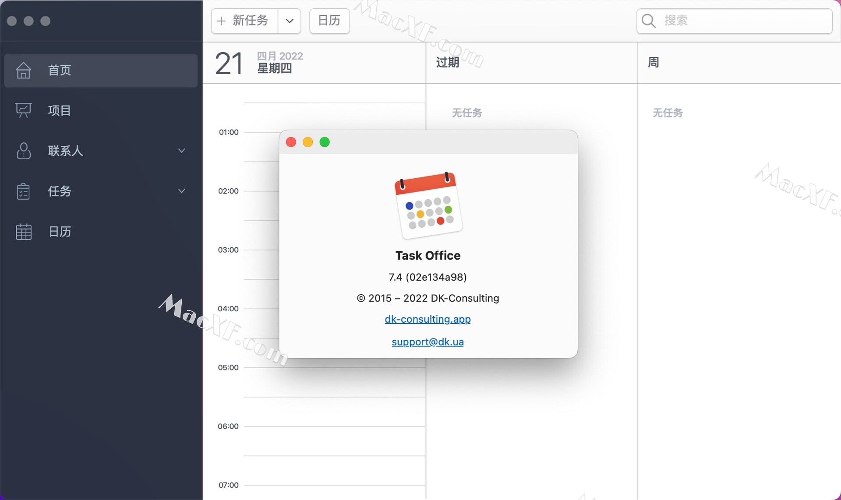
Task: Open the new task dropdown arrow
Action: [x=290, y=21]
